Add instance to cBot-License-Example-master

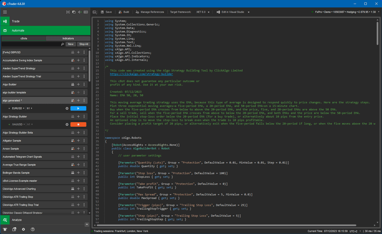78,181
